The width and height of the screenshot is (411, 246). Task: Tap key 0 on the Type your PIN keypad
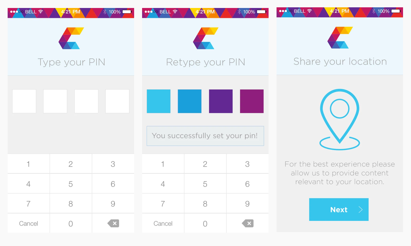click(71, 224)
